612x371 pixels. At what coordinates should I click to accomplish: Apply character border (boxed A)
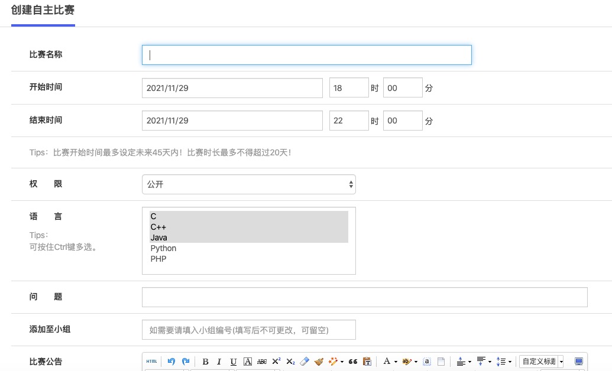[247, 362]
